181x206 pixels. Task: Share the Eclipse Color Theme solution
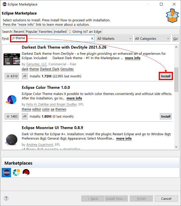click(25, 116)
